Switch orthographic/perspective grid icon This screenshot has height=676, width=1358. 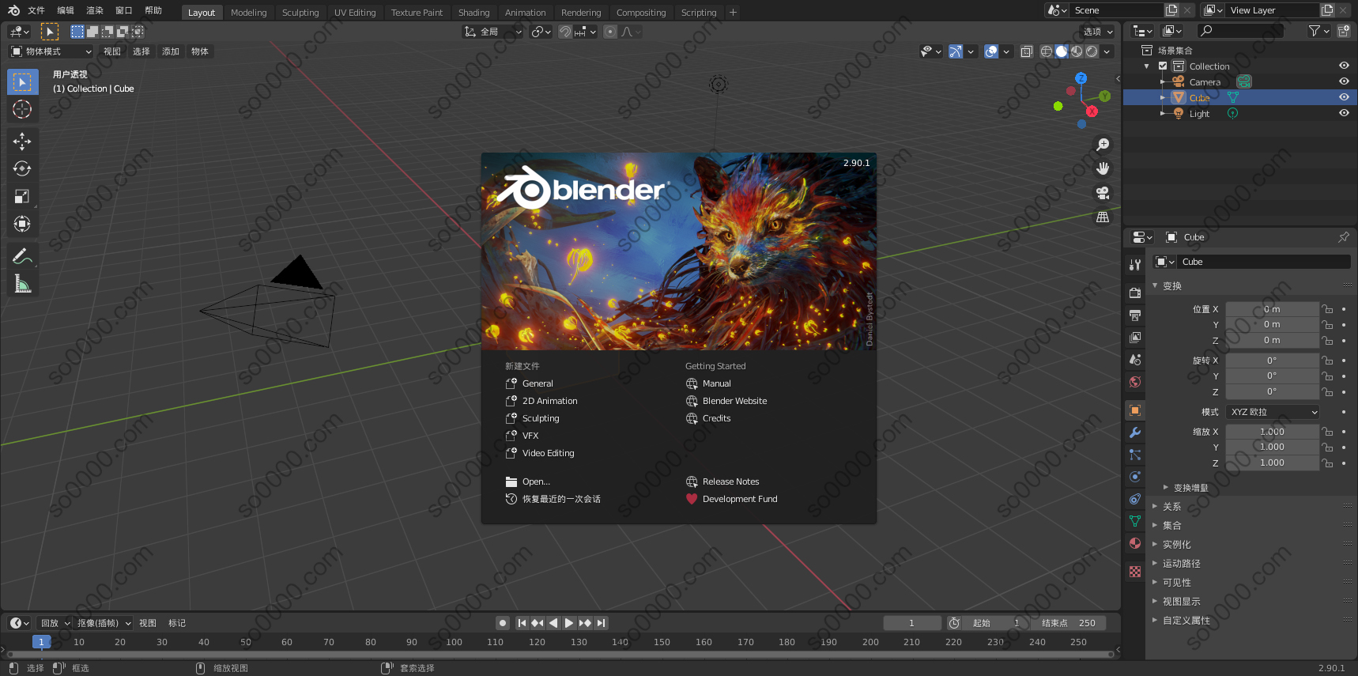[x=1103, y=217]
